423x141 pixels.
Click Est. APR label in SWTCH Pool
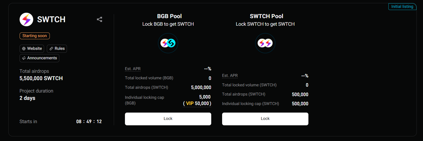pyautogui.click(x=230, y=76)
